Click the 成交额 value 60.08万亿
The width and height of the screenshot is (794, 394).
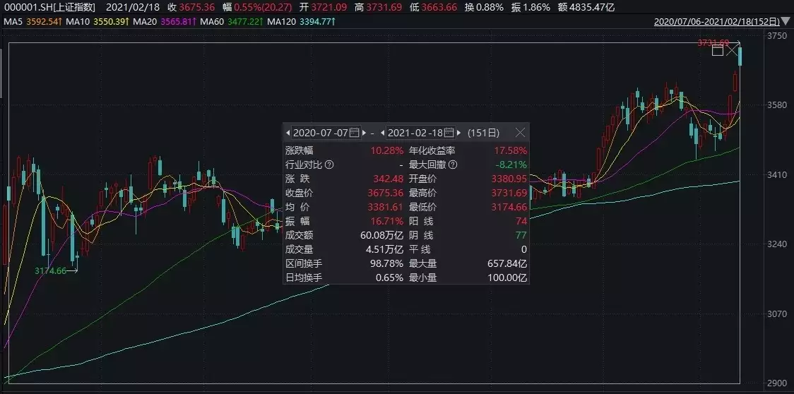tap(381, 236)
